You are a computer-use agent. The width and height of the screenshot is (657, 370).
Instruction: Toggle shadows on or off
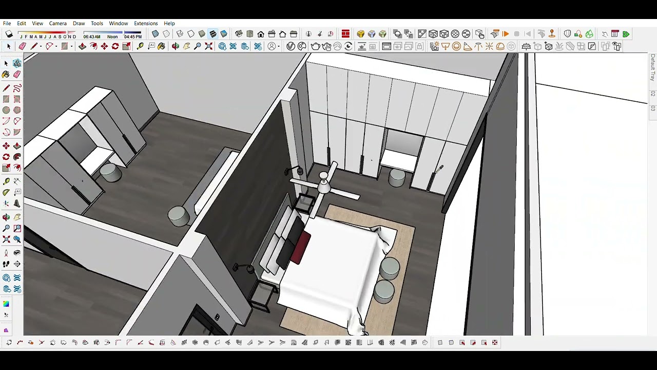tap(9, 34)
